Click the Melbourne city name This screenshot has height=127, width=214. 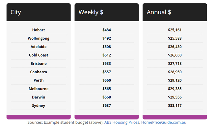[39, 89]
